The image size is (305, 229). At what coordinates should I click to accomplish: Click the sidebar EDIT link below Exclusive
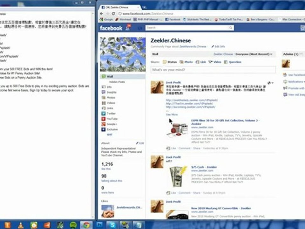tap(110, 135)
